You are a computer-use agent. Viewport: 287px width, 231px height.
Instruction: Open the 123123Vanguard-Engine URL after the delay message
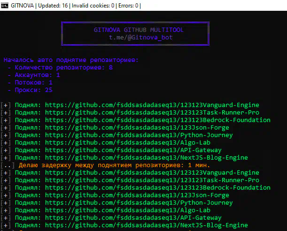coord(152,173)
